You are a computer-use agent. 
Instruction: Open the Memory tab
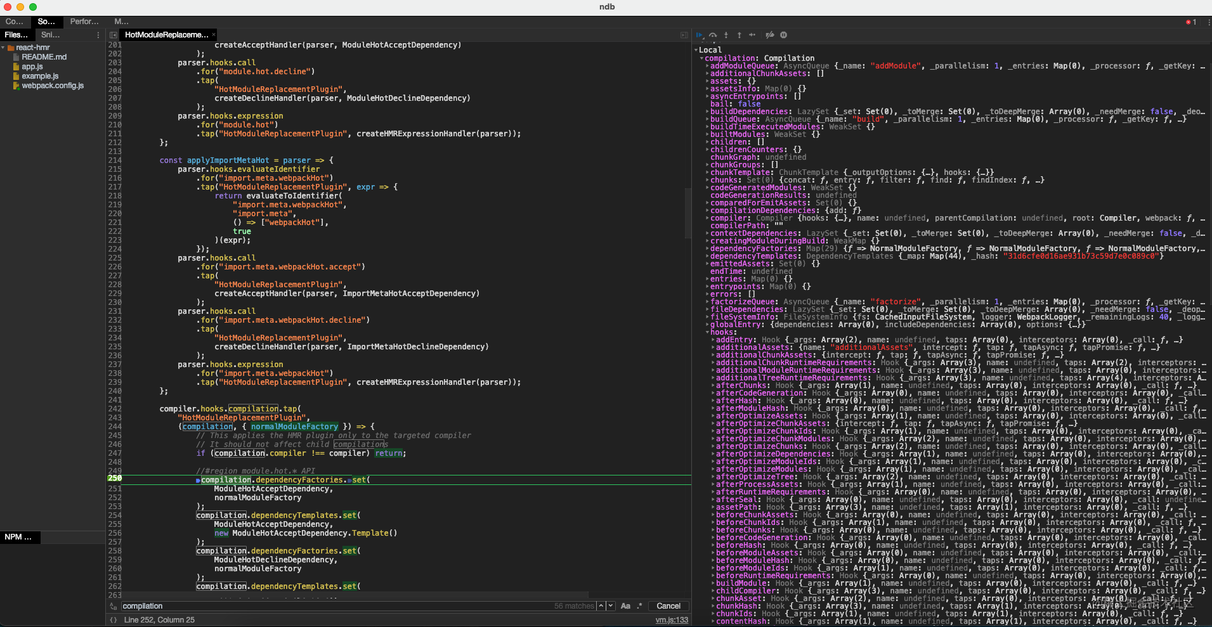point(121,22)
